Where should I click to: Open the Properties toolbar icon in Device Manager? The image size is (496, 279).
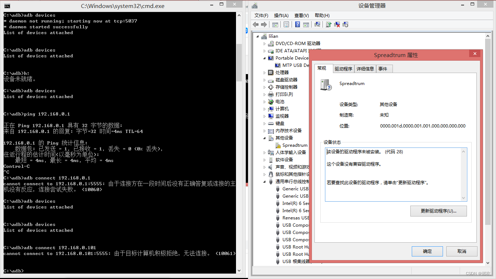286,24
